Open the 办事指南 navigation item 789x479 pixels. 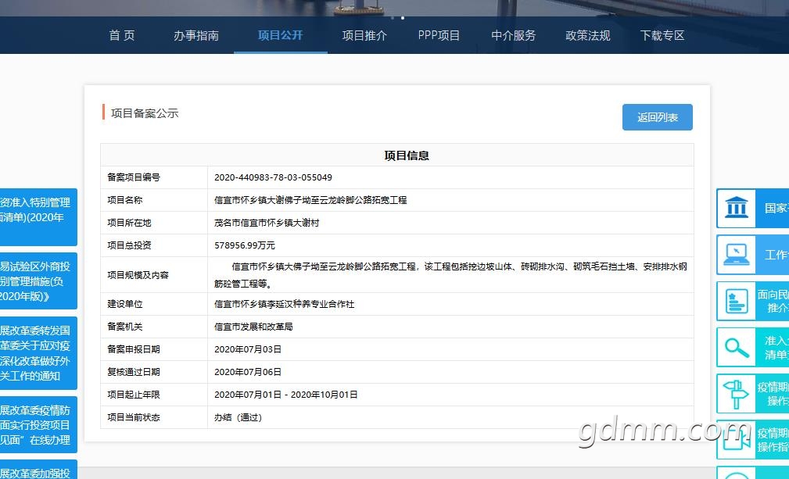click(x=196, y=35)
